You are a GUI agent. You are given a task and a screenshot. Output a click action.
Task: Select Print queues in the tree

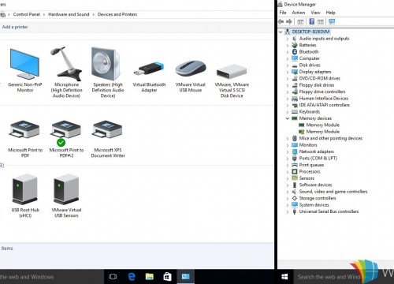311,165
